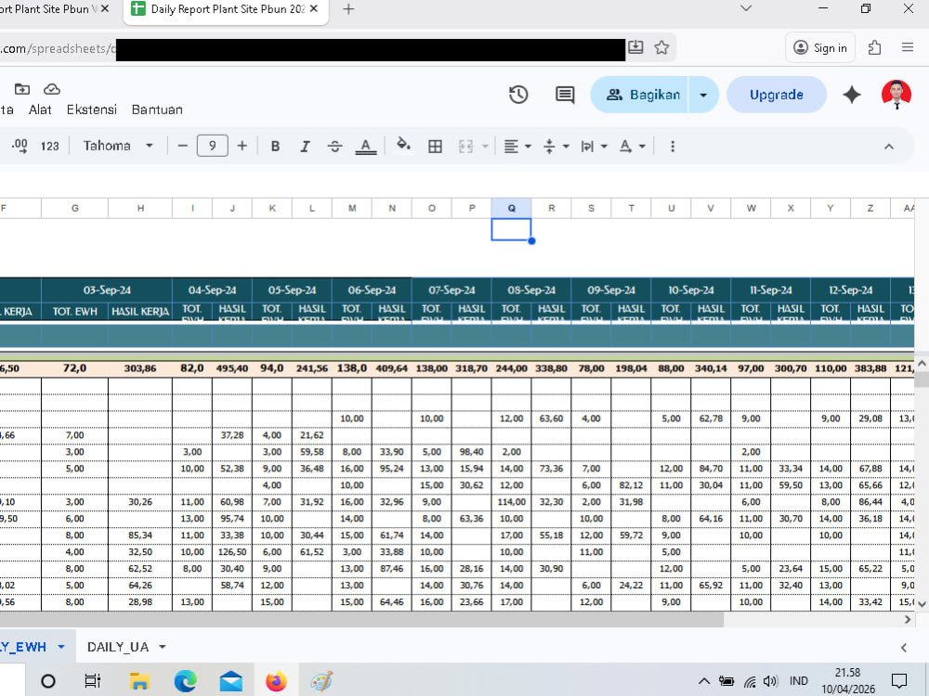This screenshot has height=696, width=929.
Task: Open the merge cells dropdown arrow
Action: [485, 147]
